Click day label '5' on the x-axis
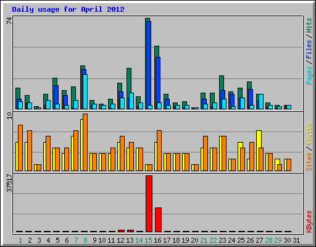 pyautogui.click(x=57, y=240)
